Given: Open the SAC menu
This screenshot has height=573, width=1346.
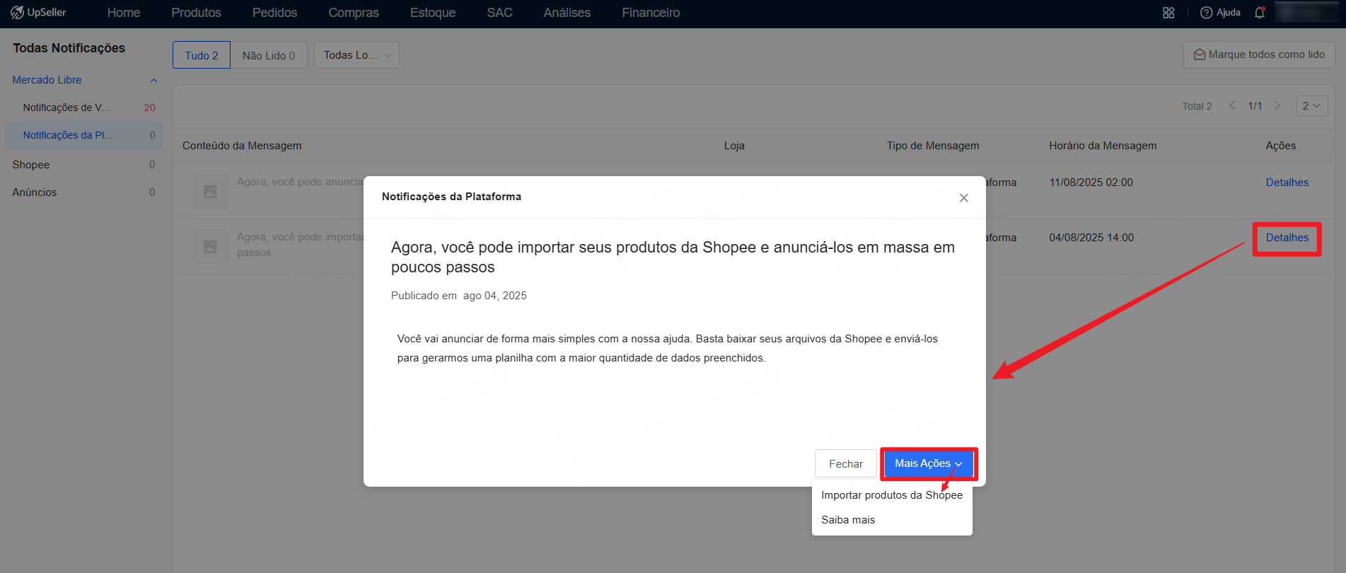Looking at the screenshot, I should pos(499,13).
